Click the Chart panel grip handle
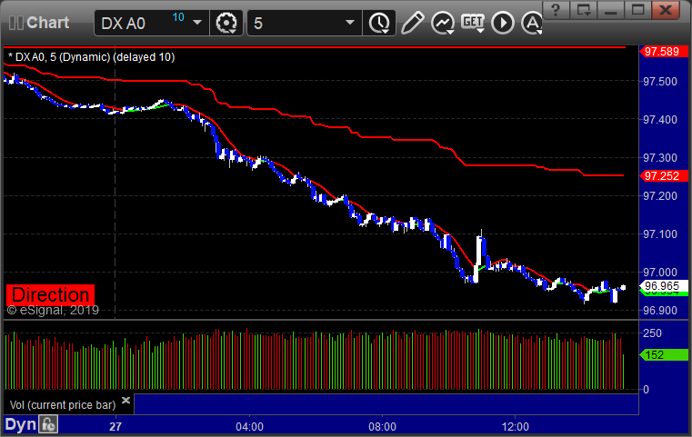 [16, 23]
